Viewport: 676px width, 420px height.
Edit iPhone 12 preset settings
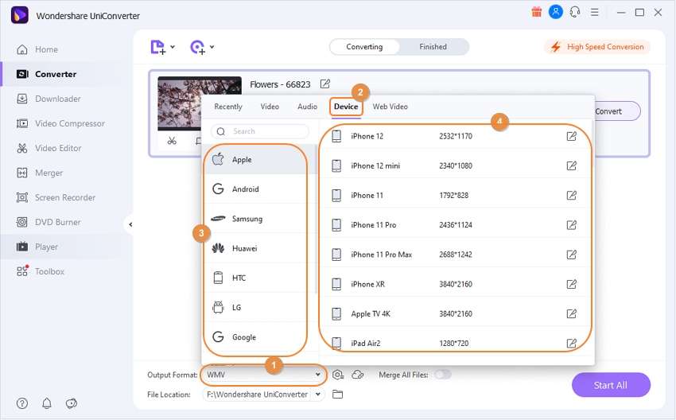[571, 136]
